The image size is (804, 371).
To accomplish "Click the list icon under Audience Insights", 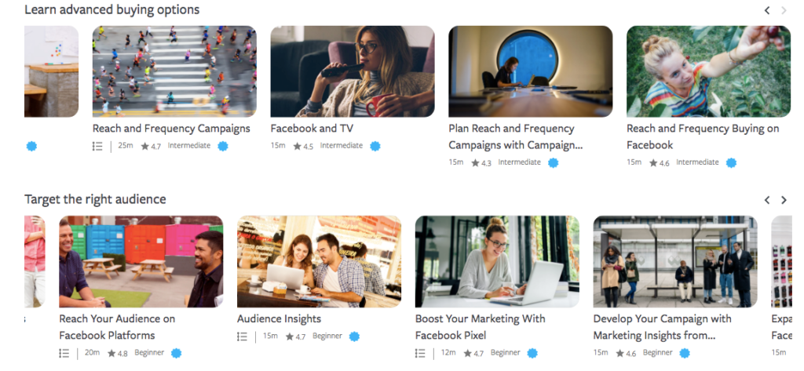I will pos(242,336).
